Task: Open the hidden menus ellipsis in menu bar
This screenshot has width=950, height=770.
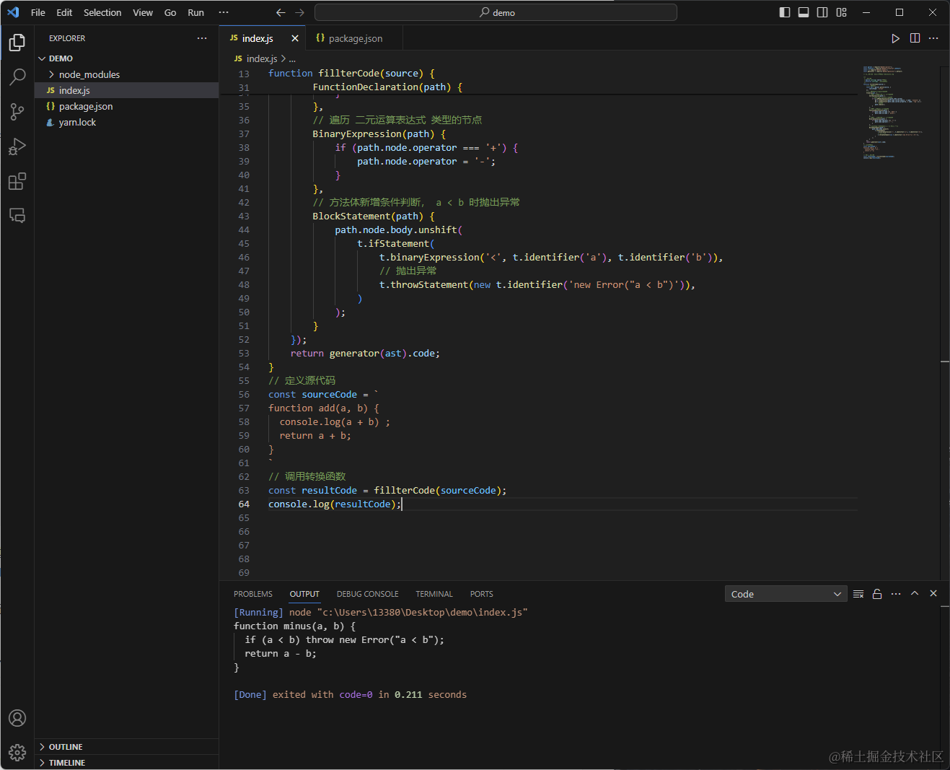Action: coord(224,12)
